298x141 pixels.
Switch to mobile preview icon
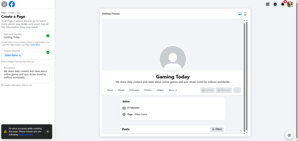(x=245, y=14)
